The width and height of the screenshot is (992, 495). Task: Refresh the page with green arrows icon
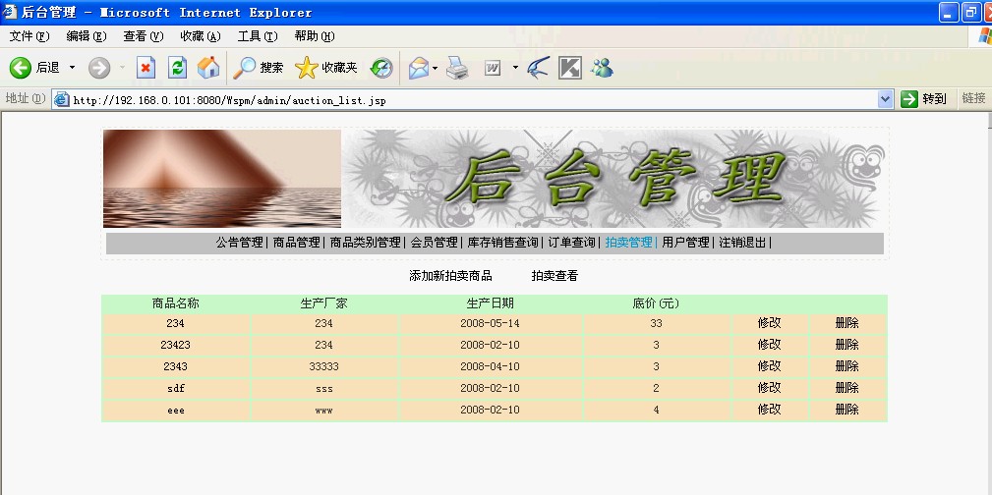point(178,68)
